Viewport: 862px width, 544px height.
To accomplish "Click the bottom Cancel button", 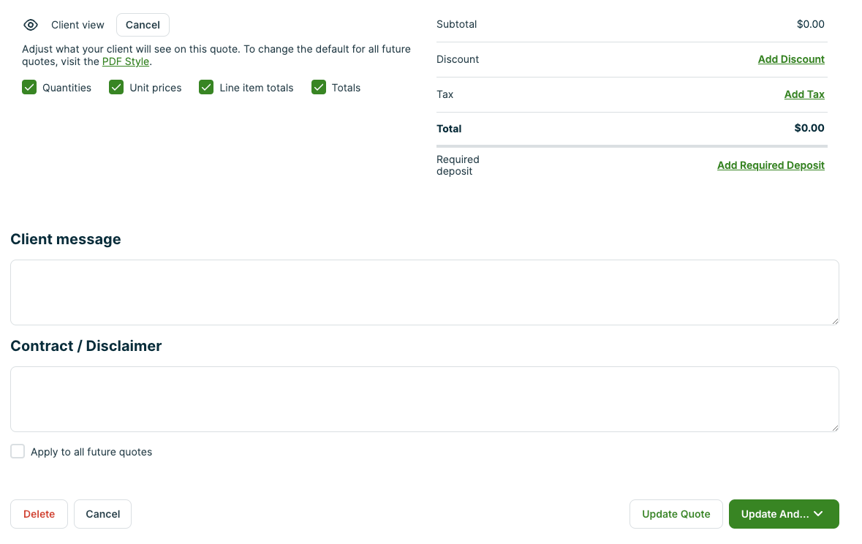I will click(103, 514).
